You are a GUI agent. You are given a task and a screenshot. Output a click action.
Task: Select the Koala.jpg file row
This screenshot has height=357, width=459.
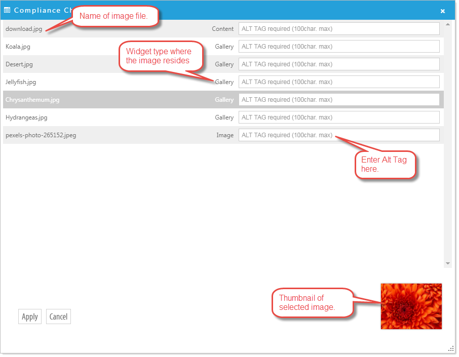(223, 47)
